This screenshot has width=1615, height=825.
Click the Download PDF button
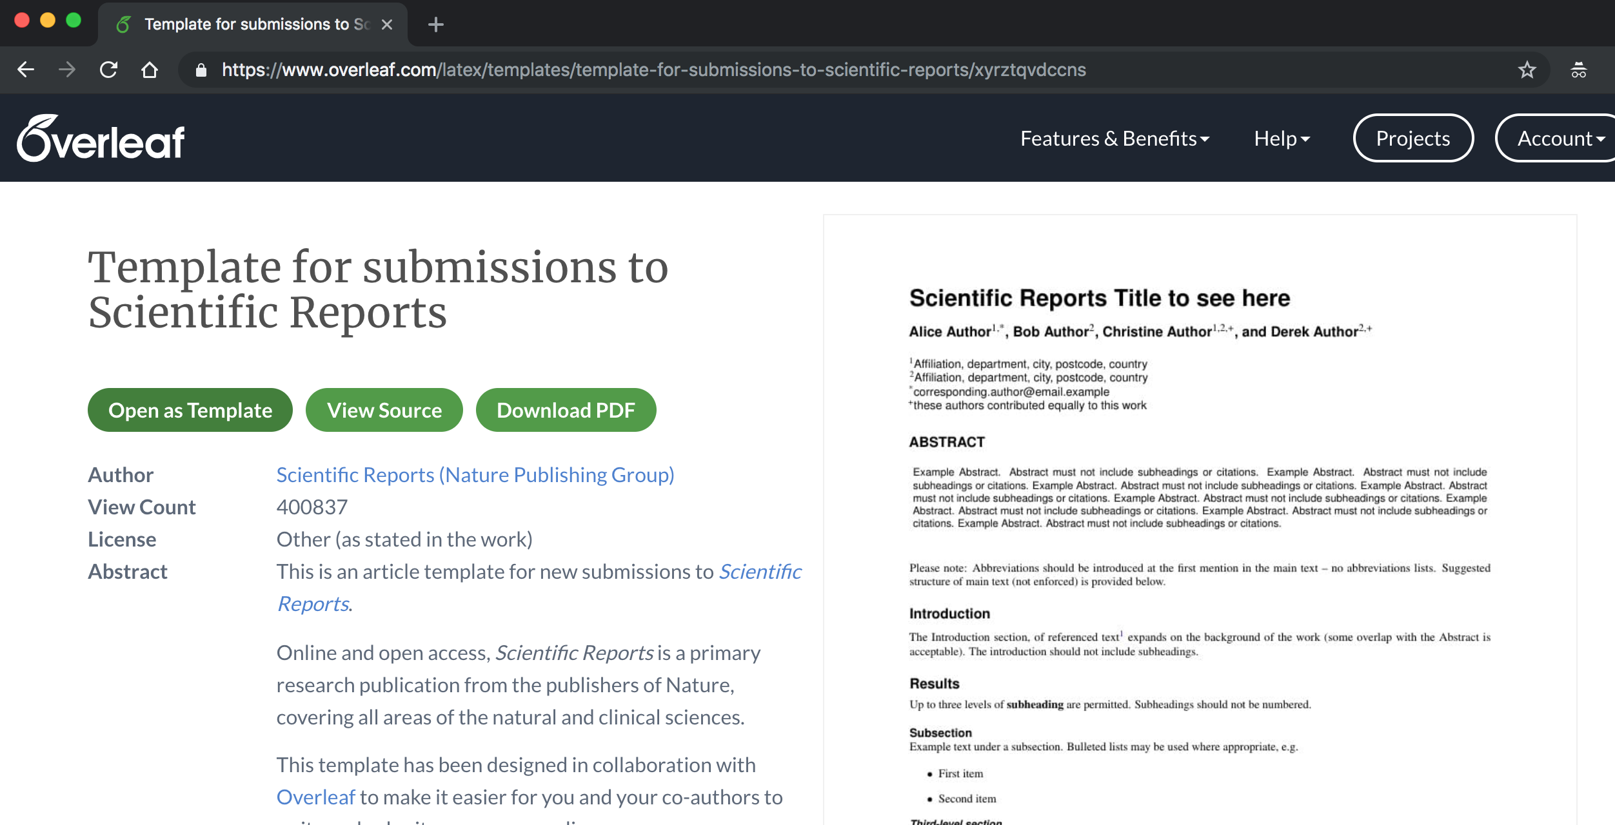click(566, 409)
